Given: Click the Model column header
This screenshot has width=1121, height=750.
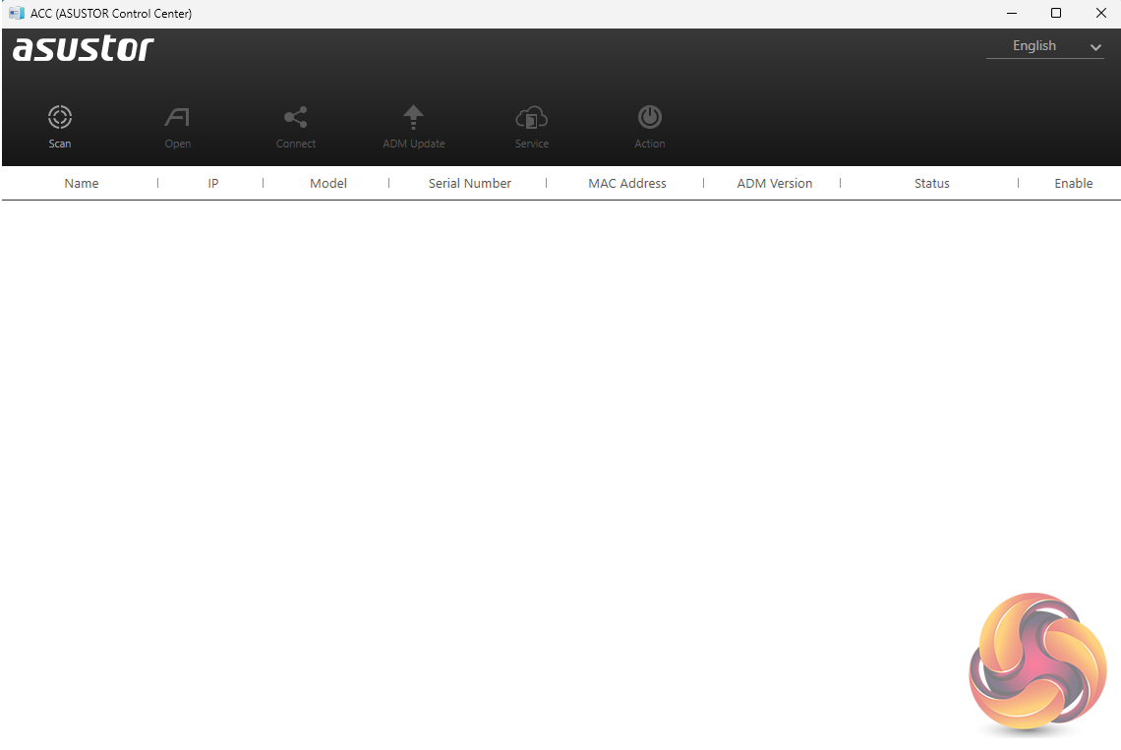Looking at the screenshot, I should (328, 183).
